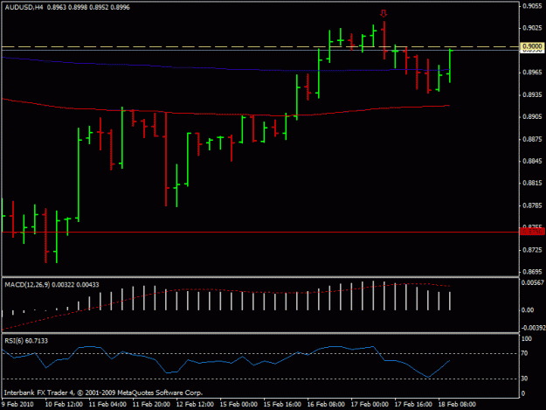Click the 15 Feb 00:00 time label

pos(238,405)
